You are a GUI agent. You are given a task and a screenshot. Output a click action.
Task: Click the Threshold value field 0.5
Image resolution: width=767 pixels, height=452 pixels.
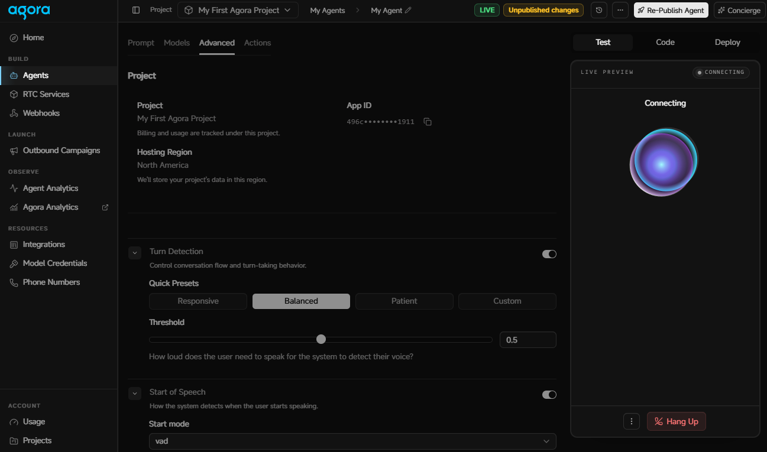[x=528, y=340]
